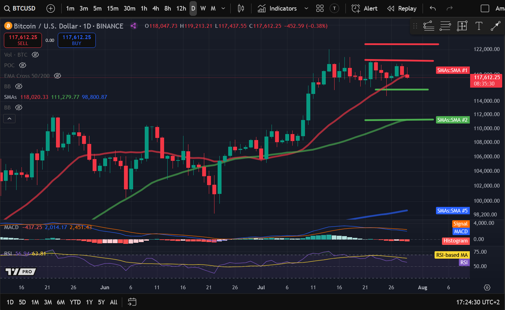The width and height of the screenshot is (505, 310).
Task: Select the SMAs indicator legend
Action: (x=10, y=97)
